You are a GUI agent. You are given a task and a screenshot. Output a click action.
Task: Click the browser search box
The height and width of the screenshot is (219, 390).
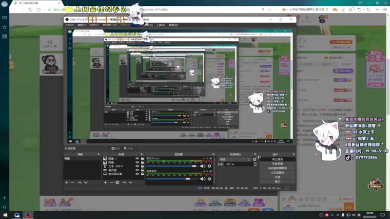pos(307,10)
